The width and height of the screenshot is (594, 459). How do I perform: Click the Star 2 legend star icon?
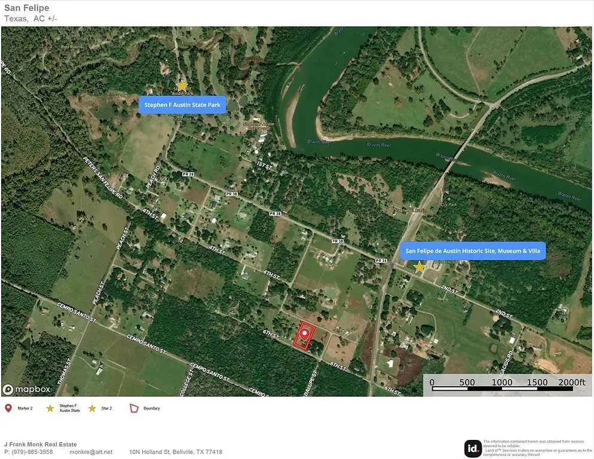click(92, 408)
